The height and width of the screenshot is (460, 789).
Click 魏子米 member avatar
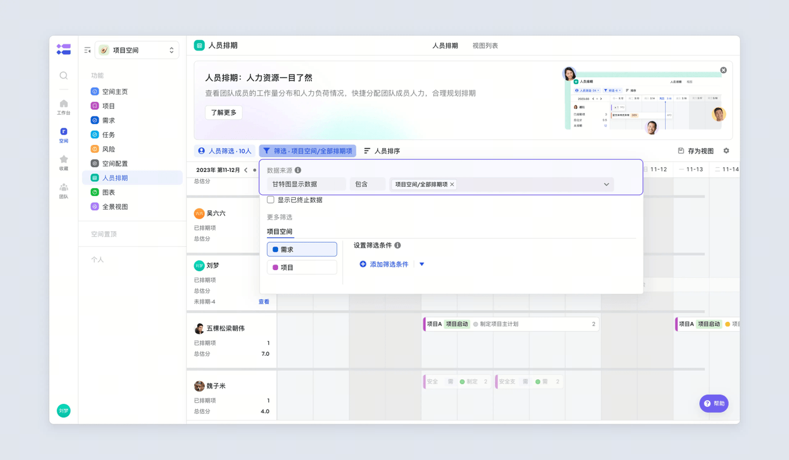coord(199,386)
